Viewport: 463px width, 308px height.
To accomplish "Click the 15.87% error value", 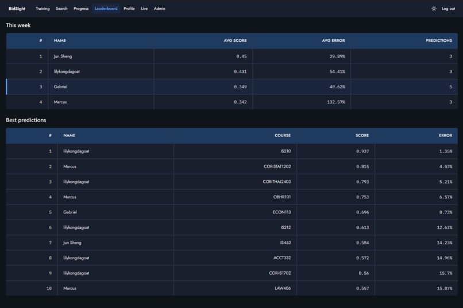I will tap(445, 288).
